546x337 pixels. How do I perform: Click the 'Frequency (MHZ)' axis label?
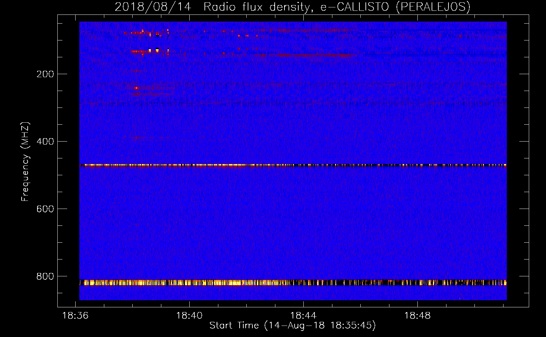(25, 162)
